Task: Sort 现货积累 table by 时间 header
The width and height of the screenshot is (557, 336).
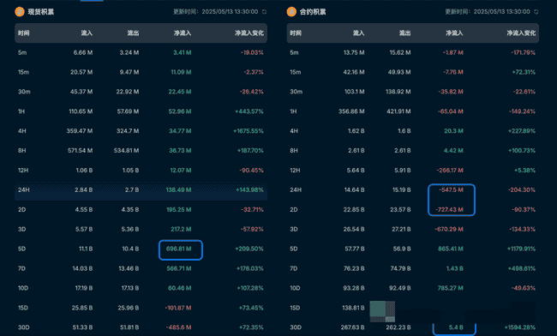Action: click(24, 33)
